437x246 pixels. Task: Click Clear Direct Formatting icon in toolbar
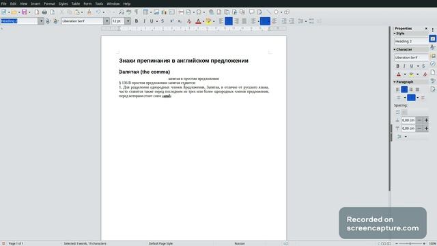pyautogui.click(x=189, y=21)
